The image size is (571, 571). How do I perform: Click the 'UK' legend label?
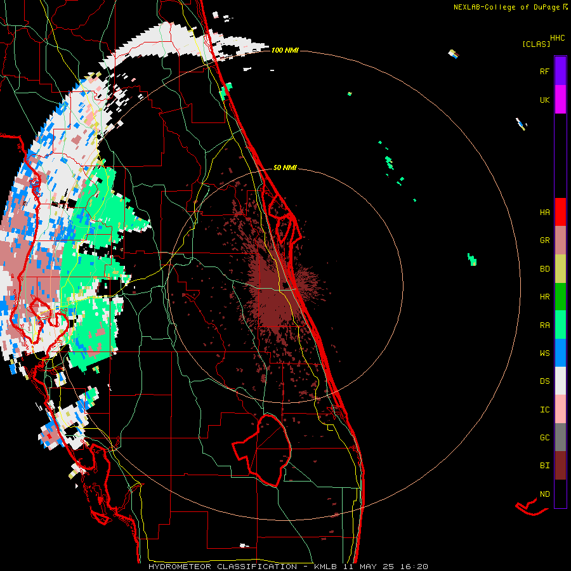(544, 100)
